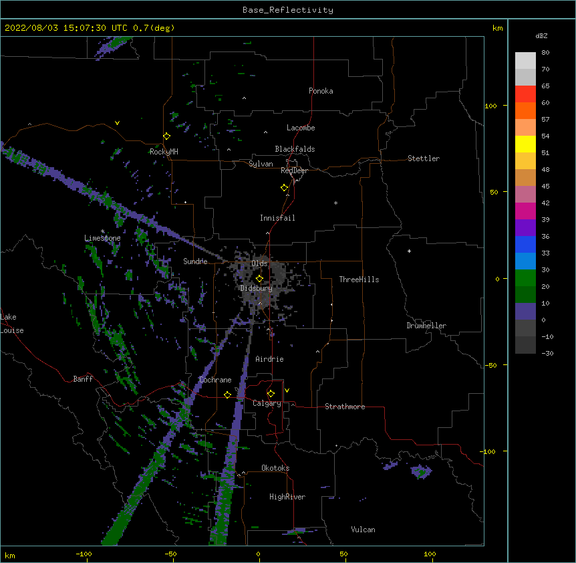
Task: Click the green 20-30 dBZ legend band
Action: [525, 278]
